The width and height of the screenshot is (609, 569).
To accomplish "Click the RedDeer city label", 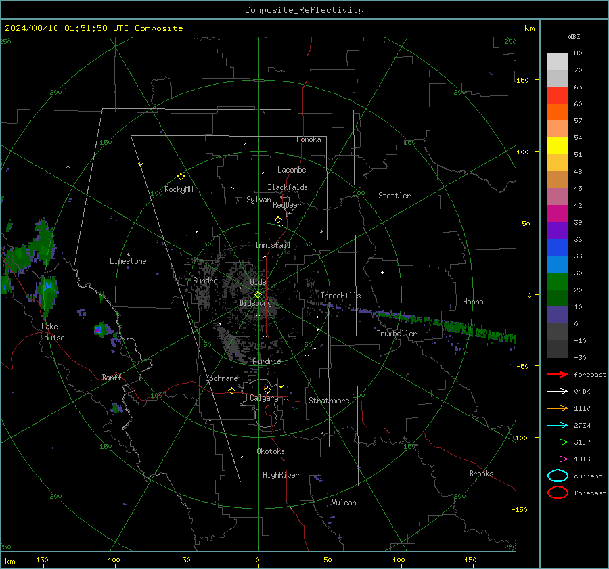I will (x=287, y=205).
